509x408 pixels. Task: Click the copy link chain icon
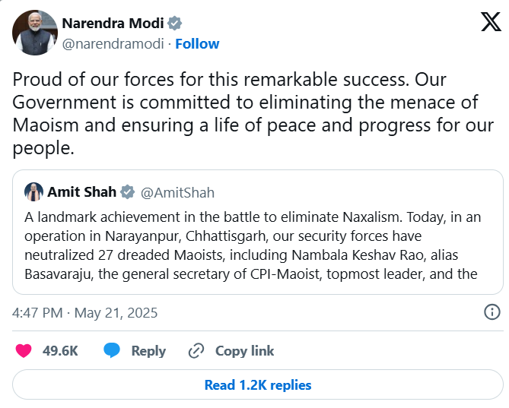[196, 350]
